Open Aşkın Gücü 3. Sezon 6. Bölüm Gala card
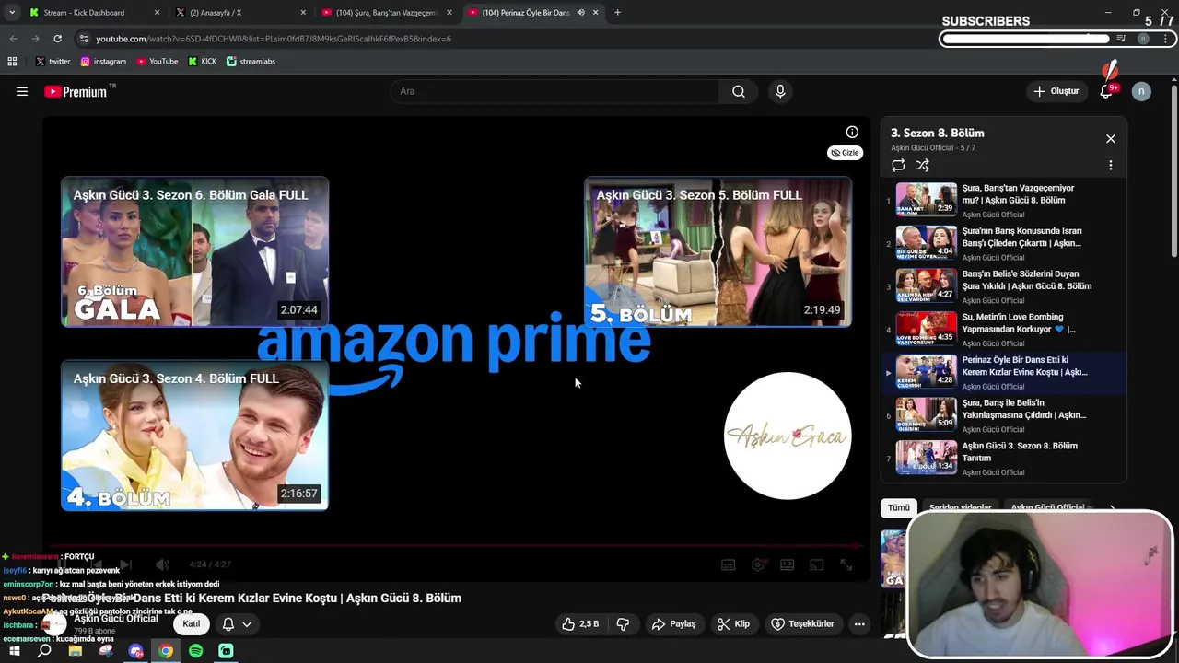1179x663 pixels. (x=194, y=251)
